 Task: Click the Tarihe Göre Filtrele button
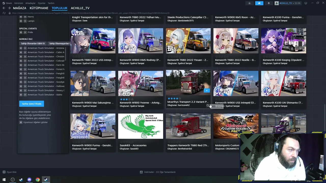(x=32, y=104)
